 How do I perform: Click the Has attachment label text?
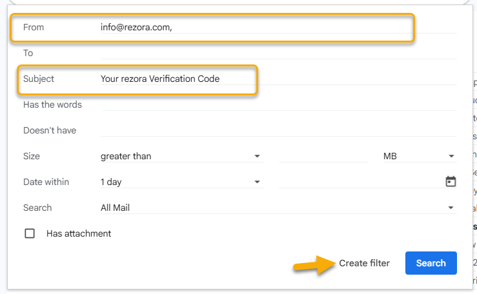pyautogui.click(x=79, y=233)
